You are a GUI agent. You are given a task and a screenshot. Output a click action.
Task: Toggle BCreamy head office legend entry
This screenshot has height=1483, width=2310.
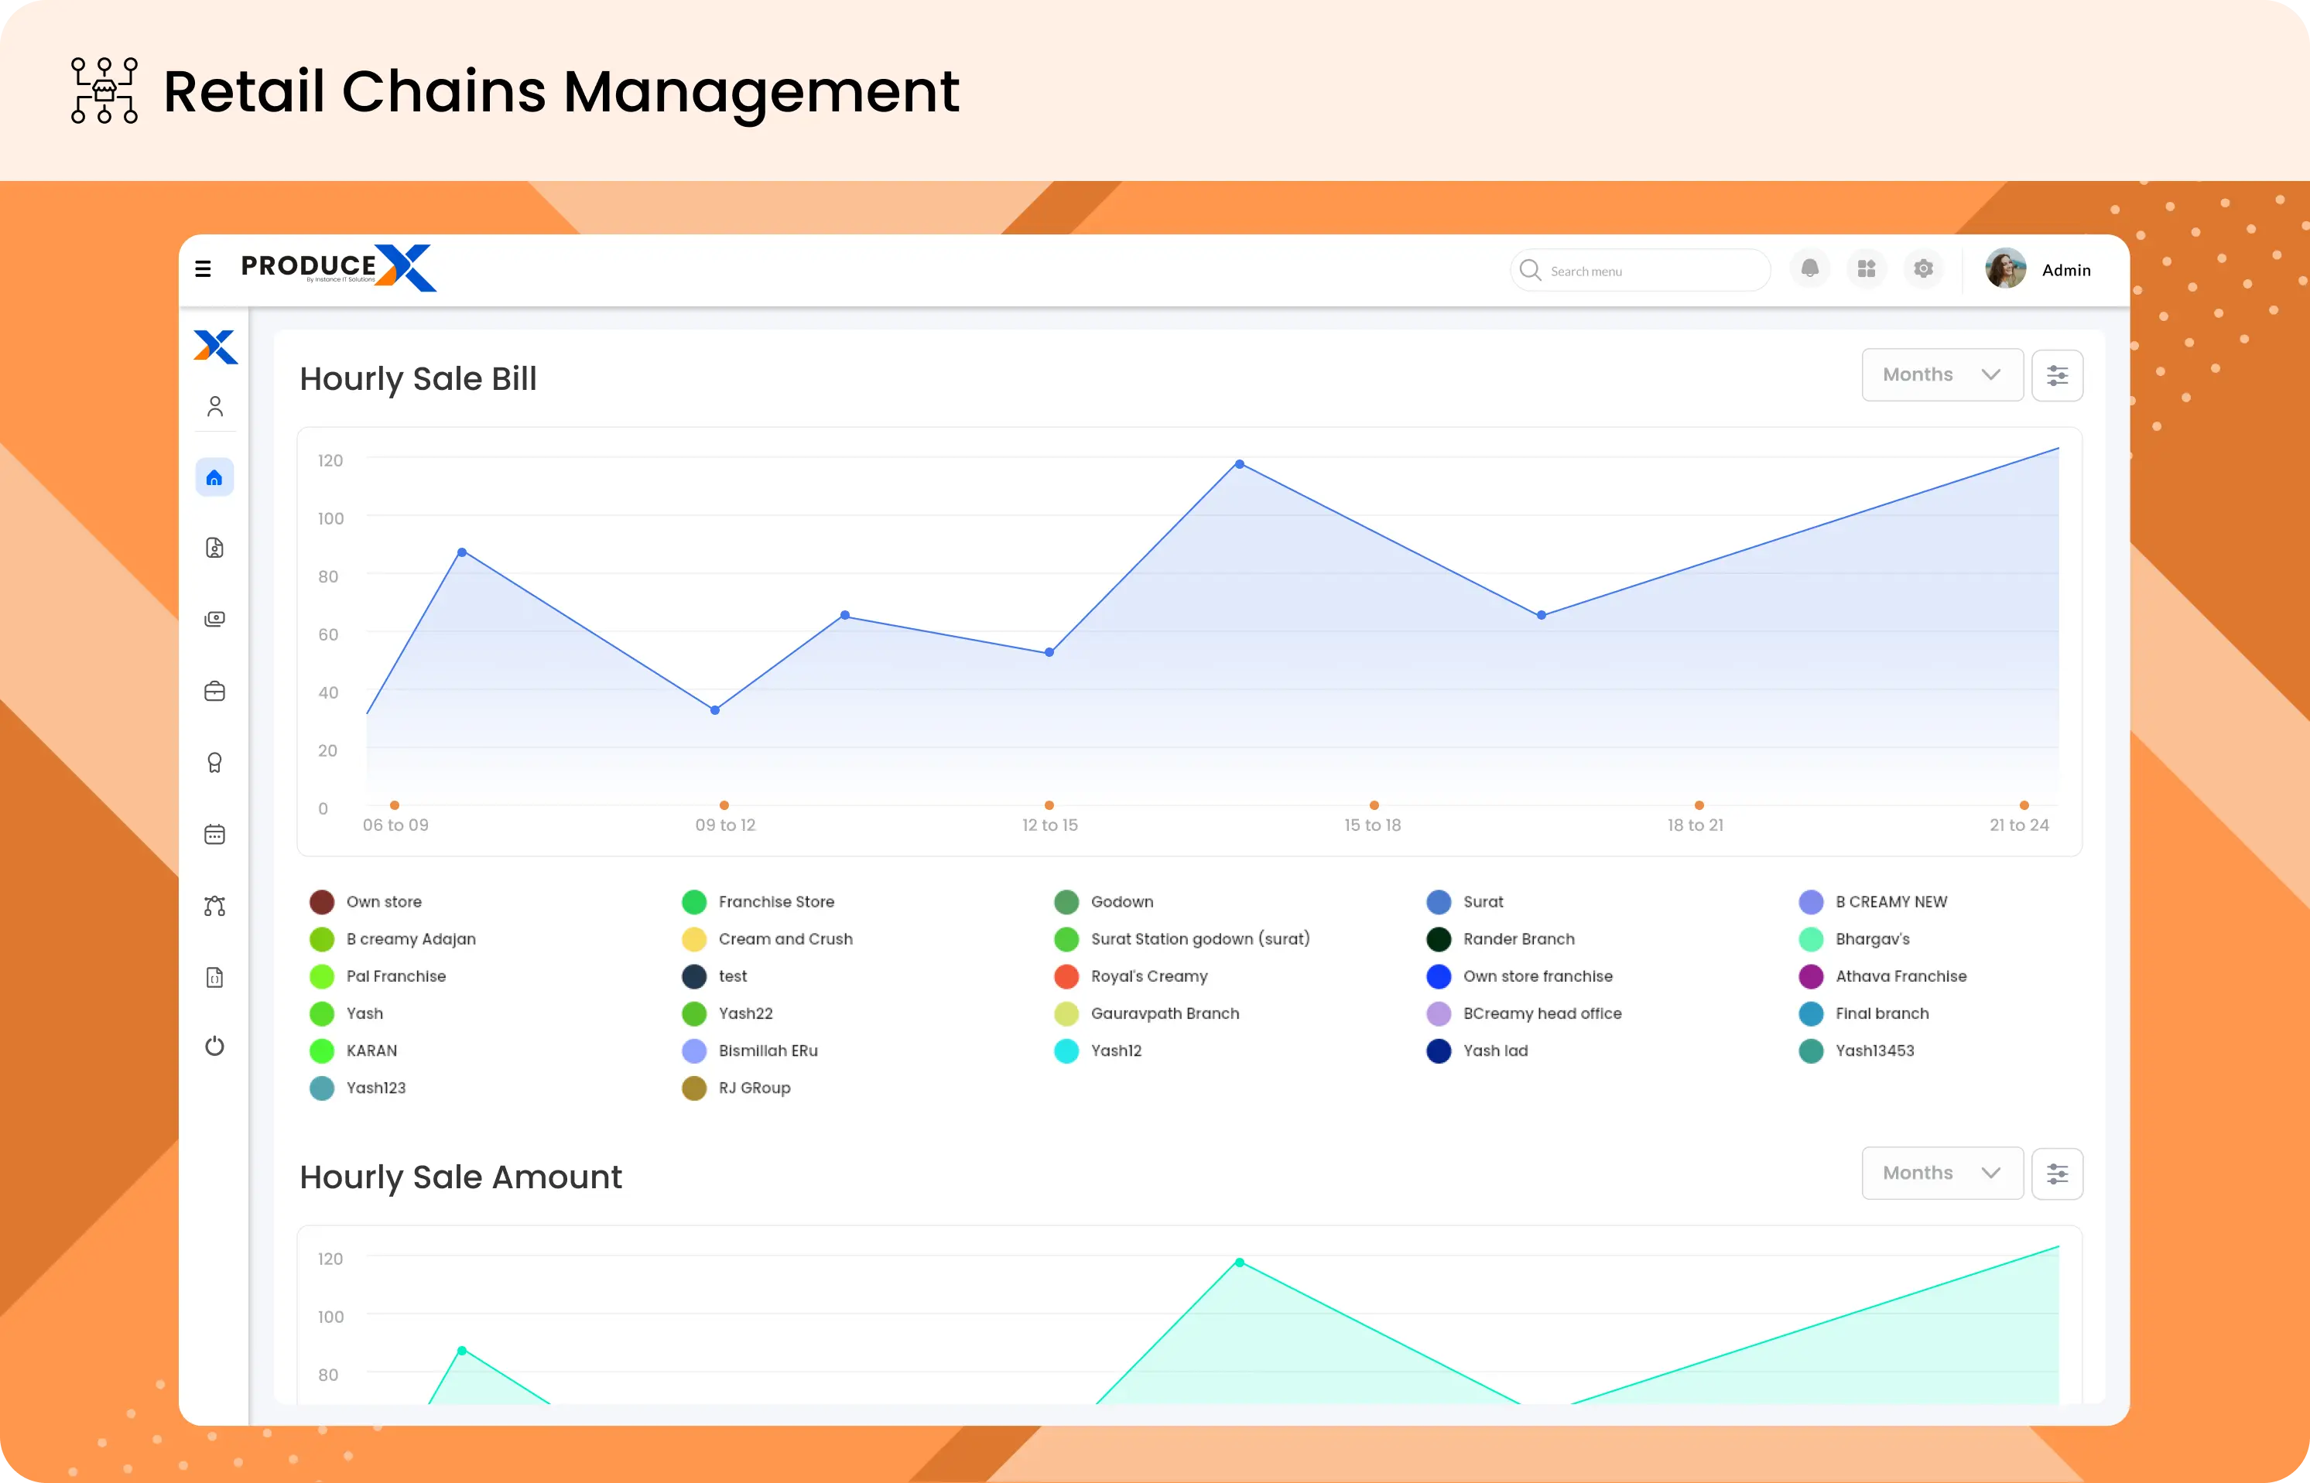pos(1524,1013)
